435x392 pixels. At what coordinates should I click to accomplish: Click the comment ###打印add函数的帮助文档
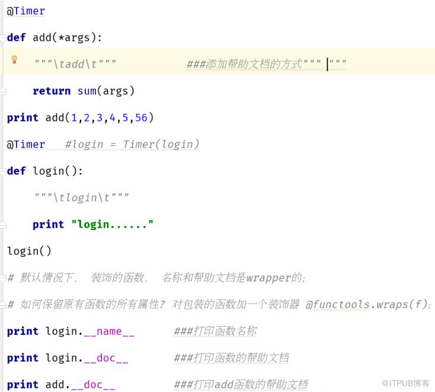point(241,384)
